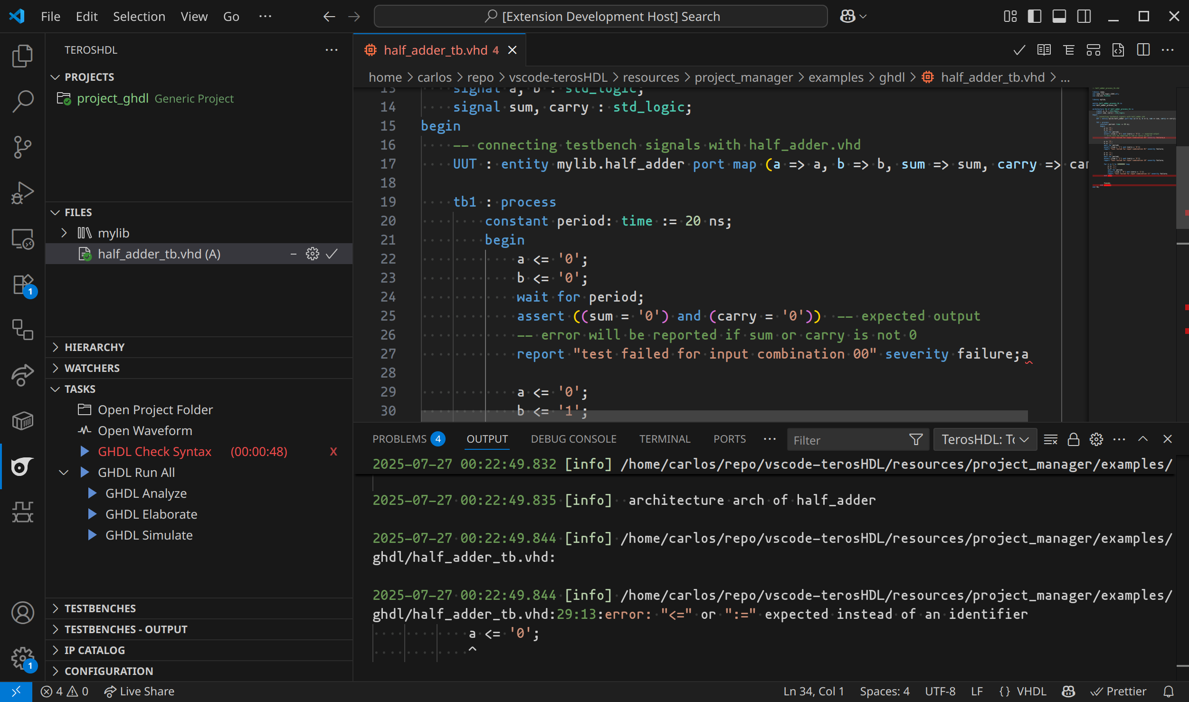Open output panel settings gear
The width and height of the screenshot is (1189, 702).
pyautogui.click(x=1096, y=439)
